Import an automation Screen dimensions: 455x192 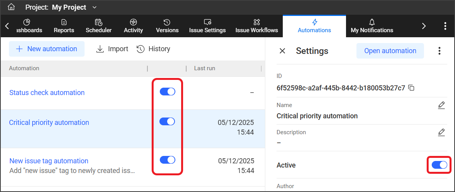(112, 49)
